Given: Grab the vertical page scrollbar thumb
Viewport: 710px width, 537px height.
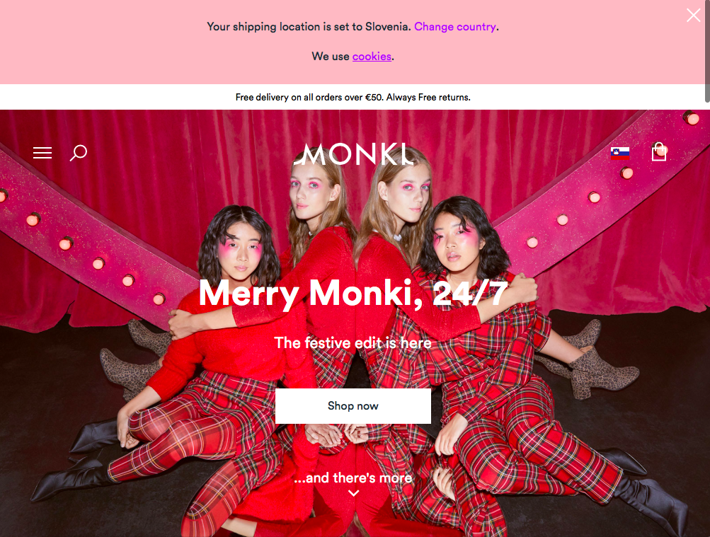Looking at the screenshot, I should pos(707,51).
